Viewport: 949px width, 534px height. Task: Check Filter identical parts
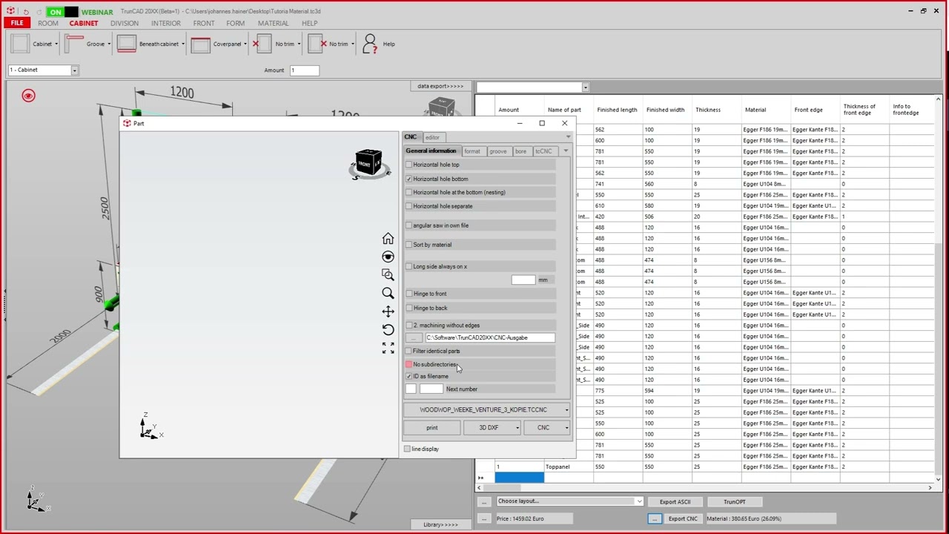(x=409, y=351)
